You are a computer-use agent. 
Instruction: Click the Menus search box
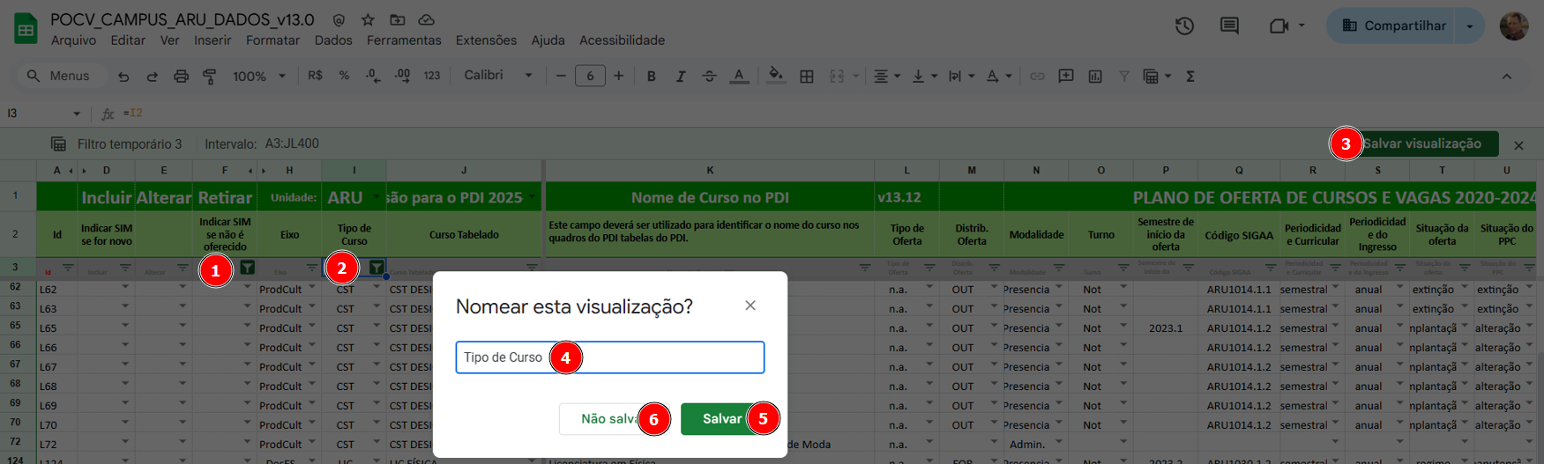coord(61,76)
